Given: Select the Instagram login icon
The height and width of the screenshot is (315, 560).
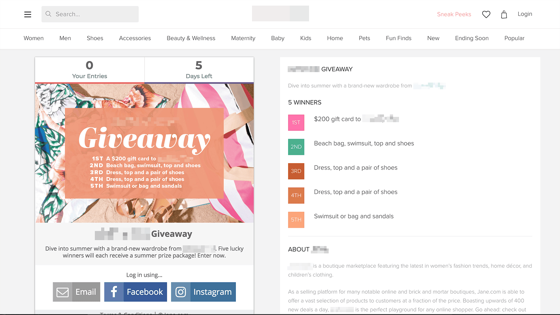Looking at the screenshot, I should click(181, 292).
